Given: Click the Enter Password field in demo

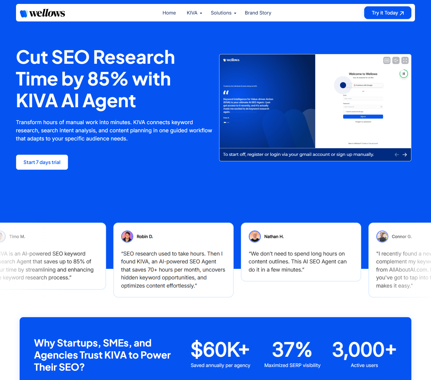Looking at the screenshot, I should point(363,107).
